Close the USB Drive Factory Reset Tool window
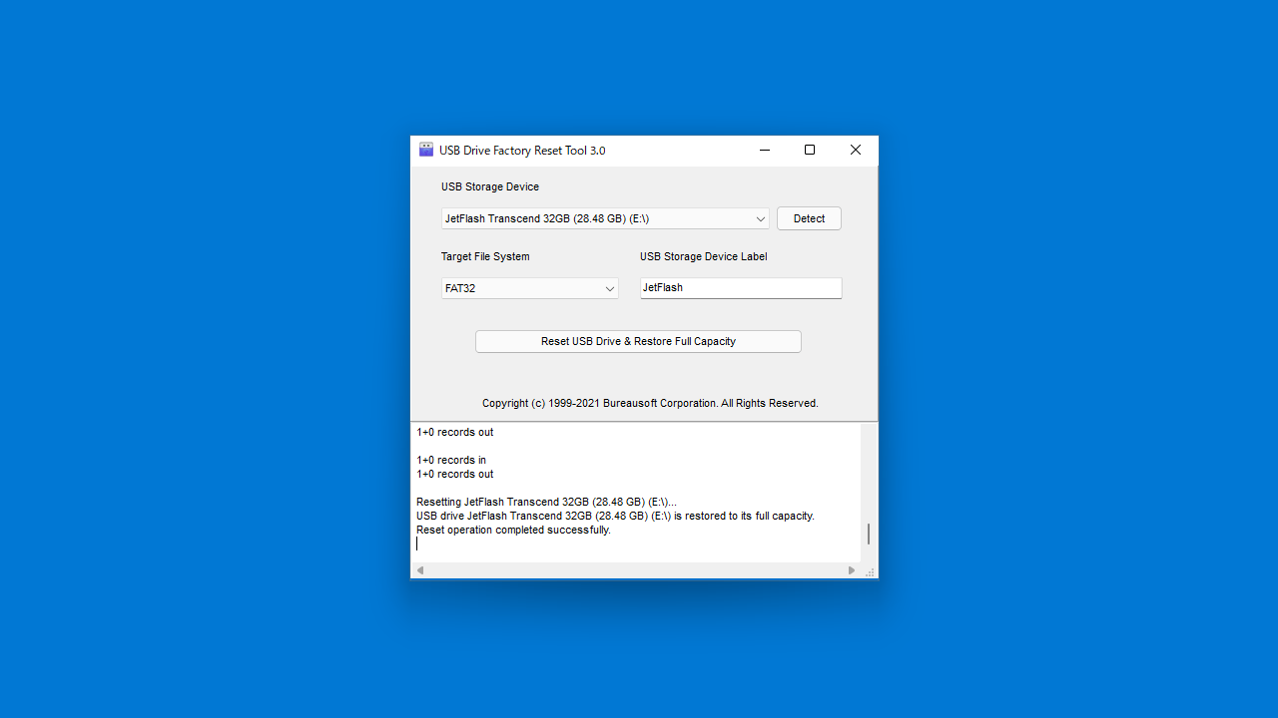 coord(856,150)
